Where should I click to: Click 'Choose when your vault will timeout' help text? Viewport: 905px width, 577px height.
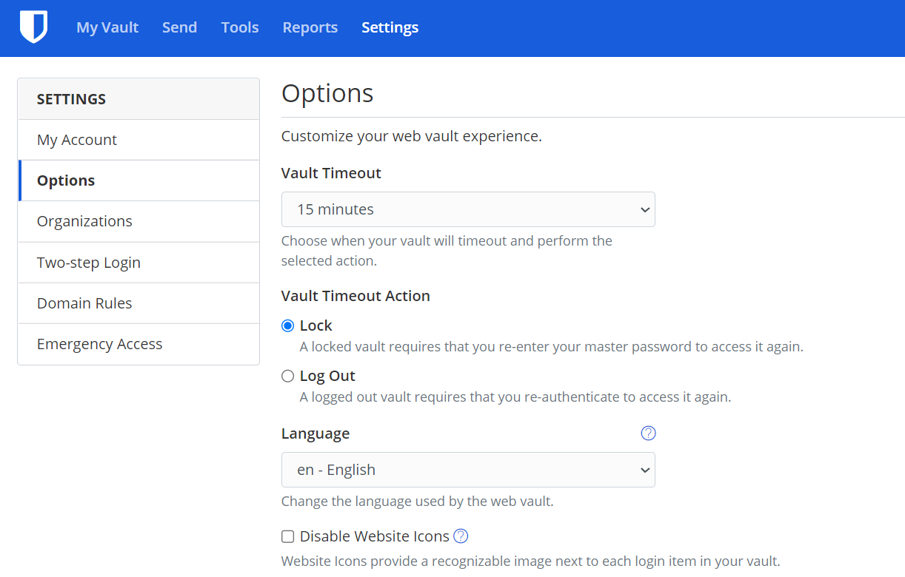tap(447, 251)
